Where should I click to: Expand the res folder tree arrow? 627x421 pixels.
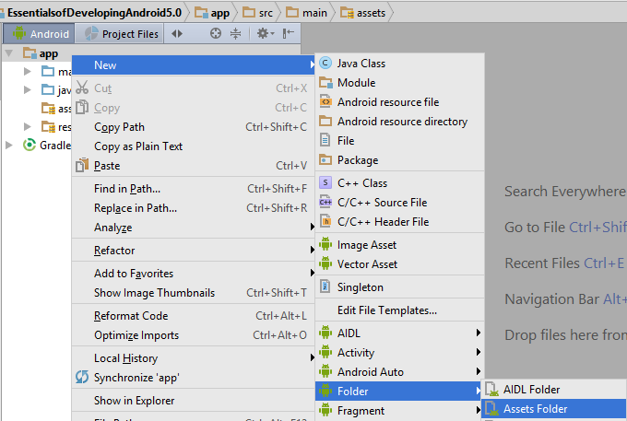(27, 126)
